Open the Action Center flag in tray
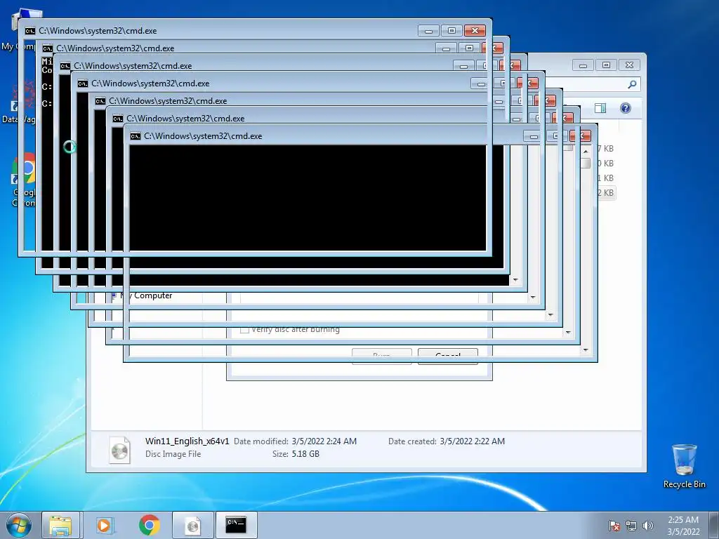Screen dimensions: 719x539 (x=614, y=526)
